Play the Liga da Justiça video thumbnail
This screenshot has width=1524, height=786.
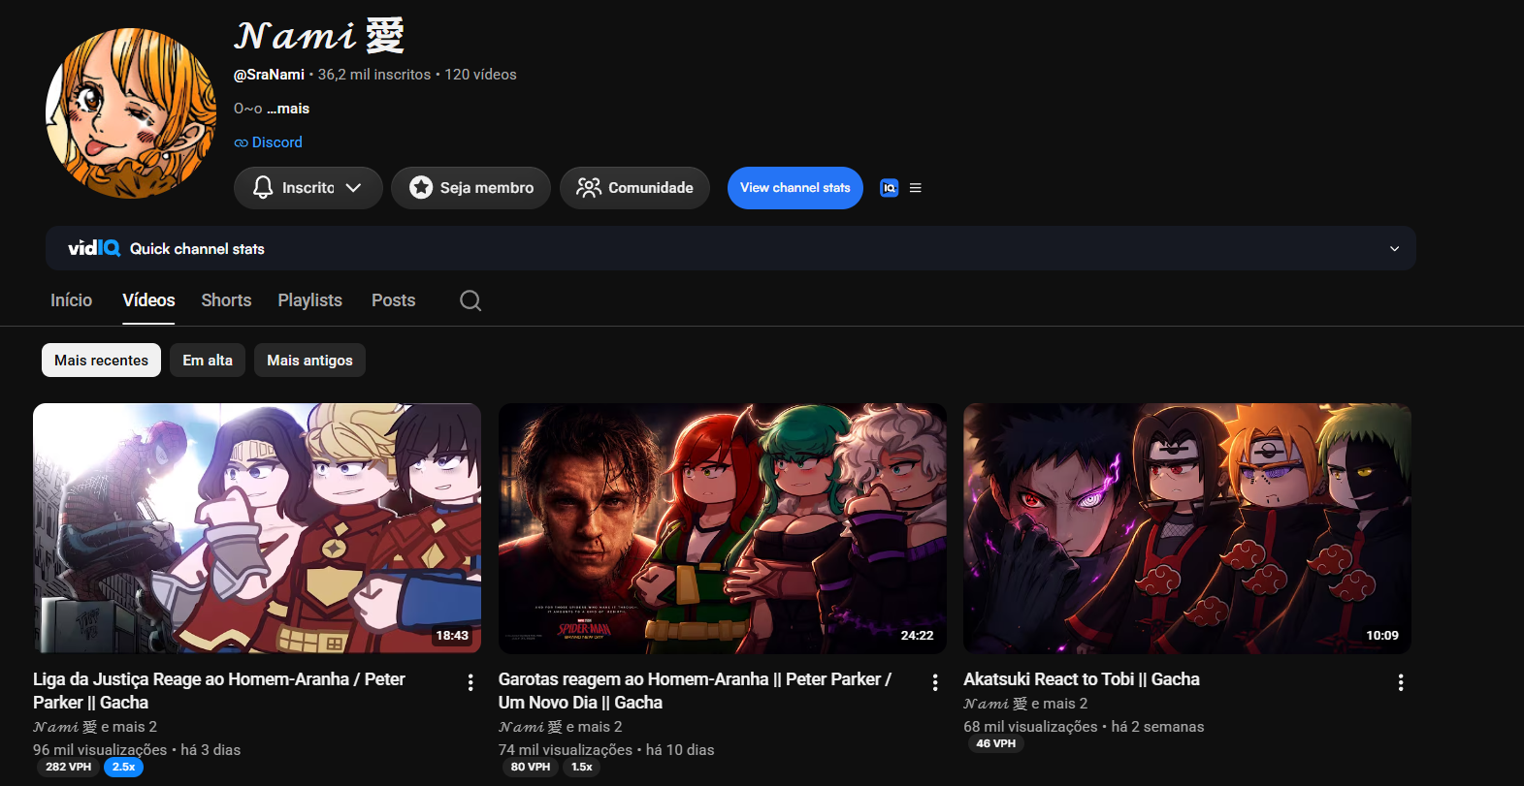pyautogui.click(x=257, y=528)
